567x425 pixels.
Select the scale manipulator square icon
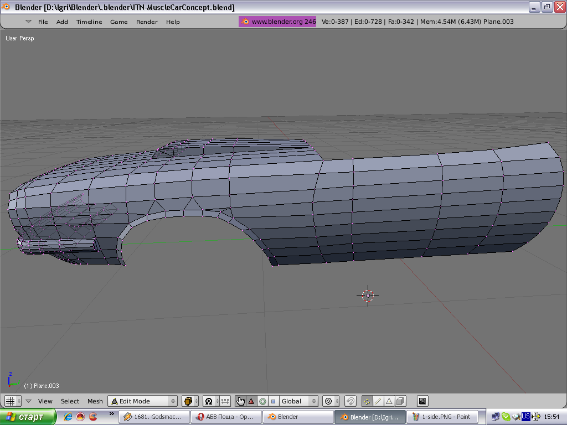[x=273, y=401]
